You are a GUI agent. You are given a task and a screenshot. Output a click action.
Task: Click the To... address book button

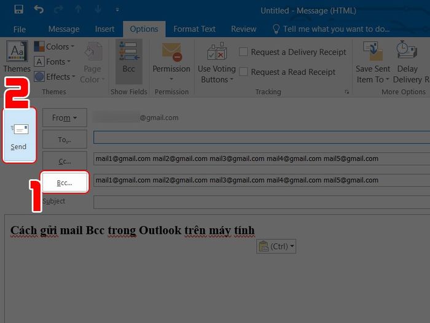coord(64,140)
